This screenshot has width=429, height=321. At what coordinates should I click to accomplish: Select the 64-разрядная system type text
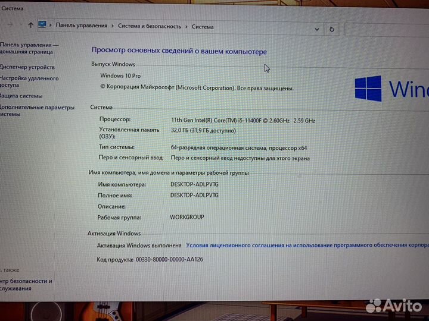click(238, 148)
